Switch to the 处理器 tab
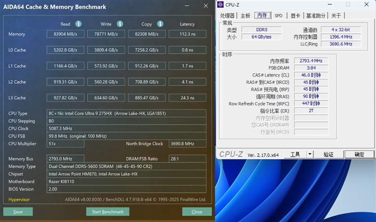 point(227,16)
